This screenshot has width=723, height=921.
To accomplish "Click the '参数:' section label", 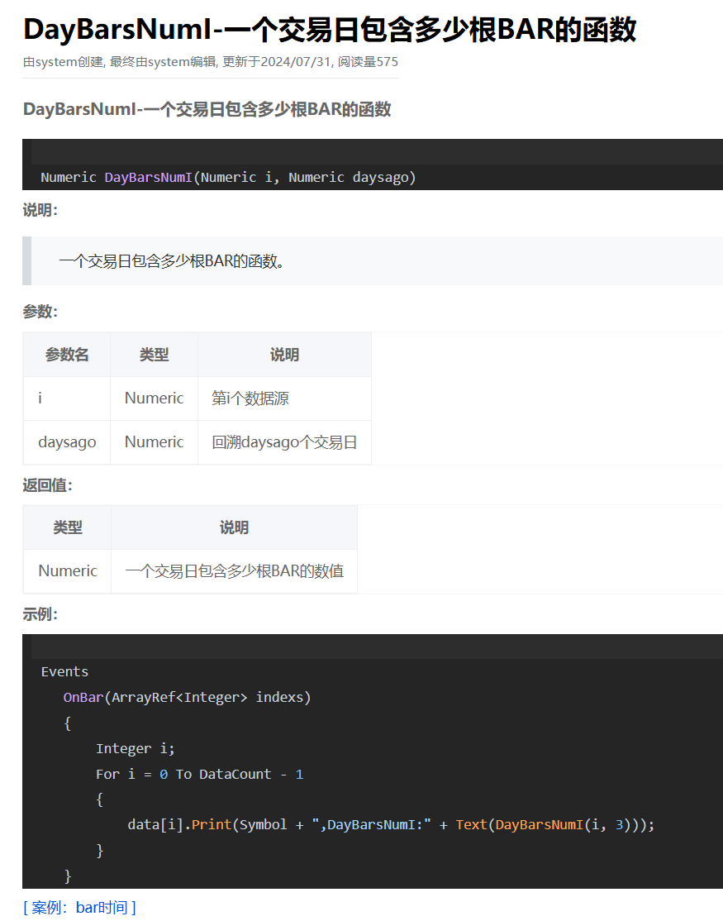I will (40, 312).
